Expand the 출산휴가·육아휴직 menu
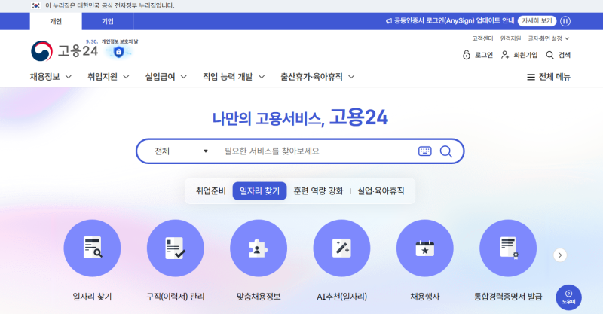Viewport: 603px width, 314px height. coord(317,77)
